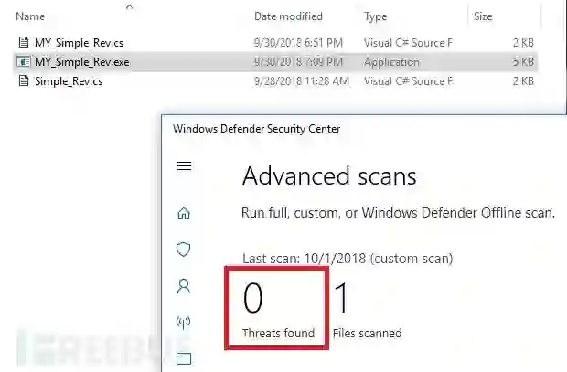Sort files by Type column

pyautogui.click(x=375, y=16)
